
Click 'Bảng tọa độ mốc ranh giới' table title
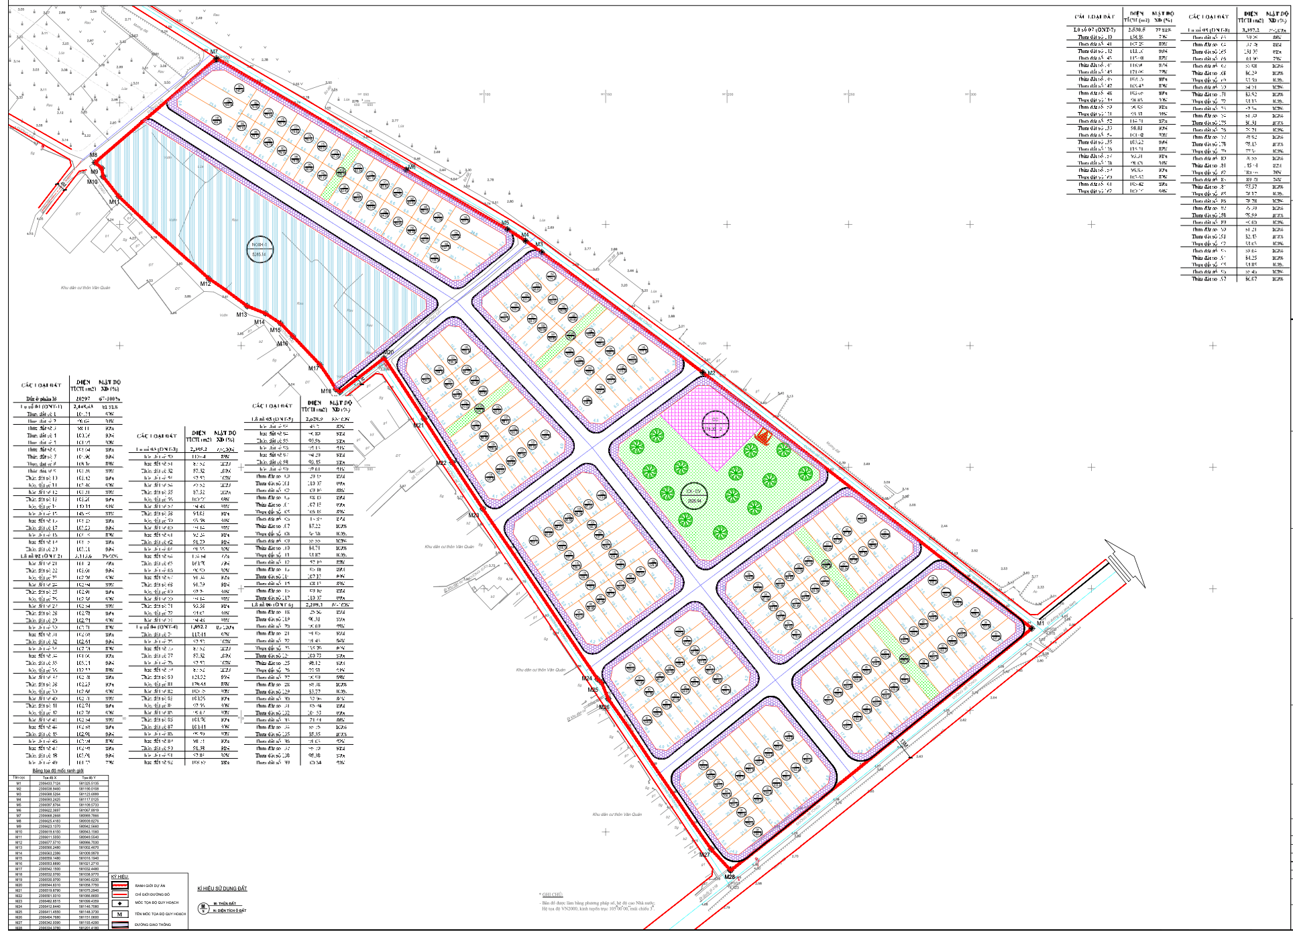[58, 771]
